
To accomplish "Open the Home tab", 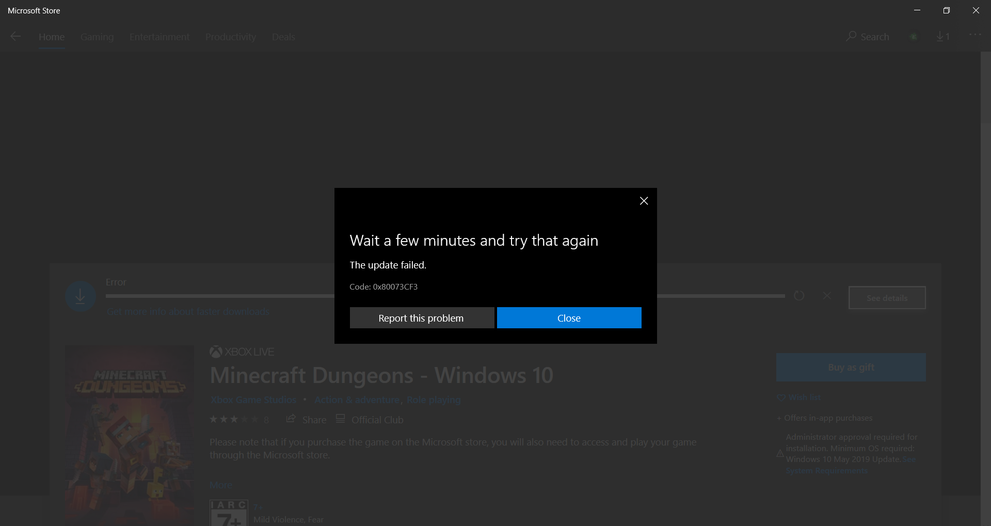I will coord(52,37).
